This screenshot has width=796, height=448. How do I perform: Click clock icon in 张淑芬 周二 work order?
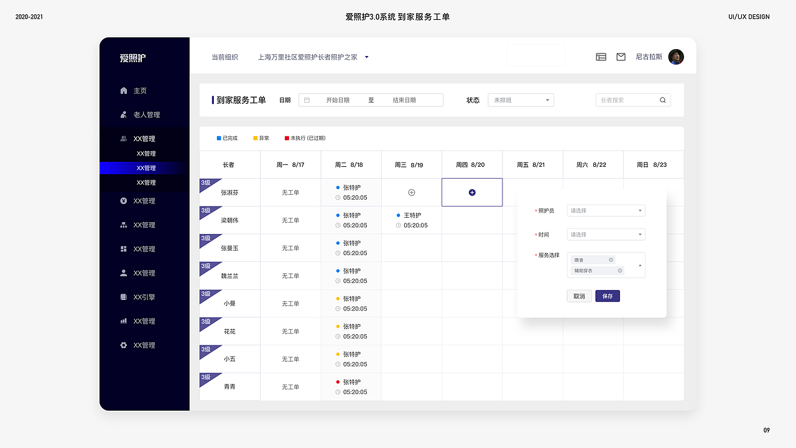point(338,198)
